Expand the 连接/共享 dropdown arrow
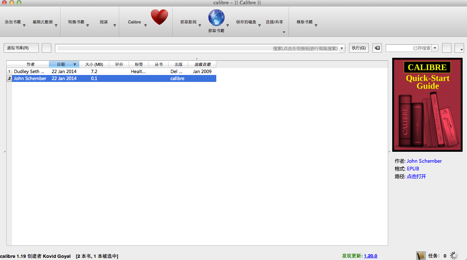 (284, 32)
